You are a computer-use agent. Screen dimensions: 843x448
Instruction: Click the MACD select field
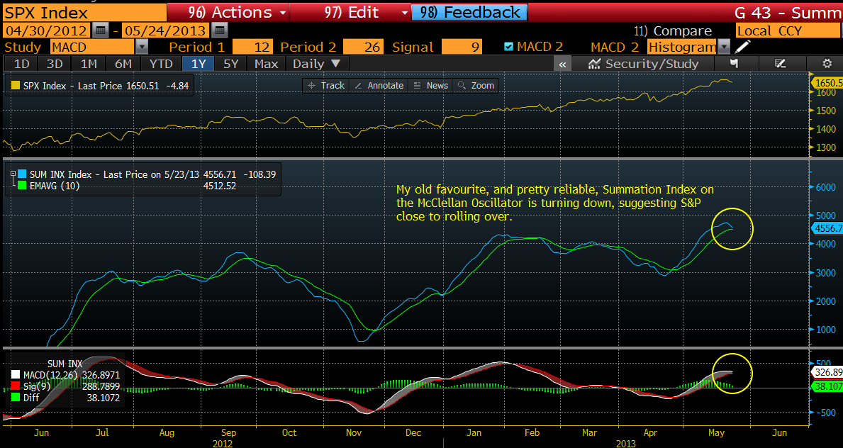pos(92,47)
